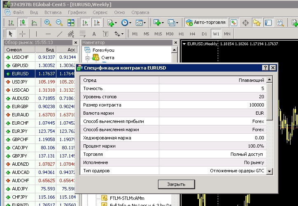Click the Закрыть button
The image size is (298, 206).
pos(176,184)
